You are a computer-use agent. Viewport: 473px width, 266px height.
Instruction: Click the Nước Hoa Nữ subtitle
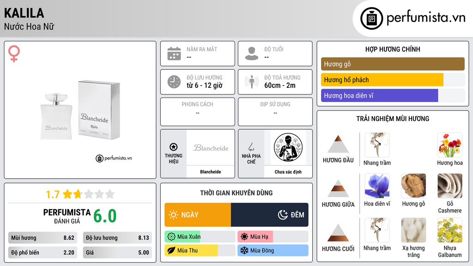tap(29, 26)
